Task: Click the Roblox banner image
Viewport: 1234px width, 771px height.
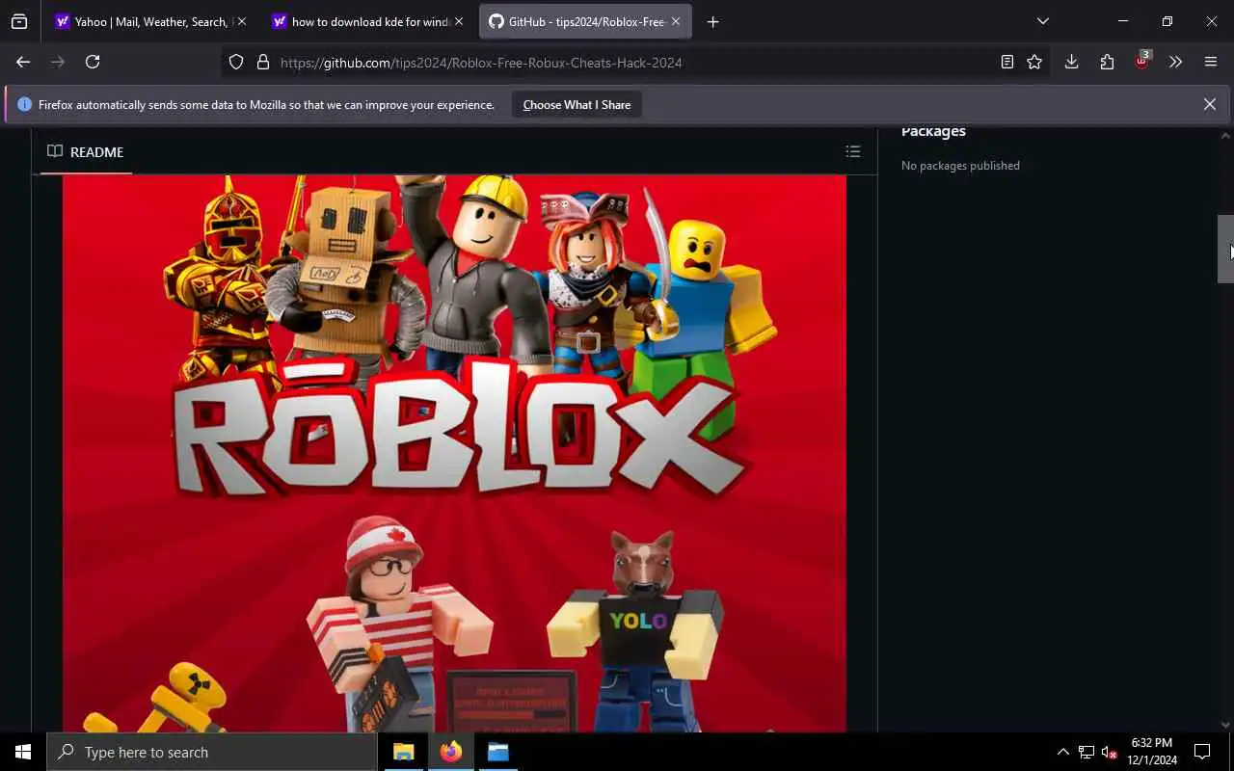Action: click(454, 453)
